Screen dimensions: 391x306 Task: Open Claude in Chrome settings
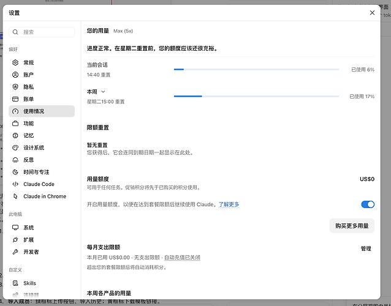(42, 196)
